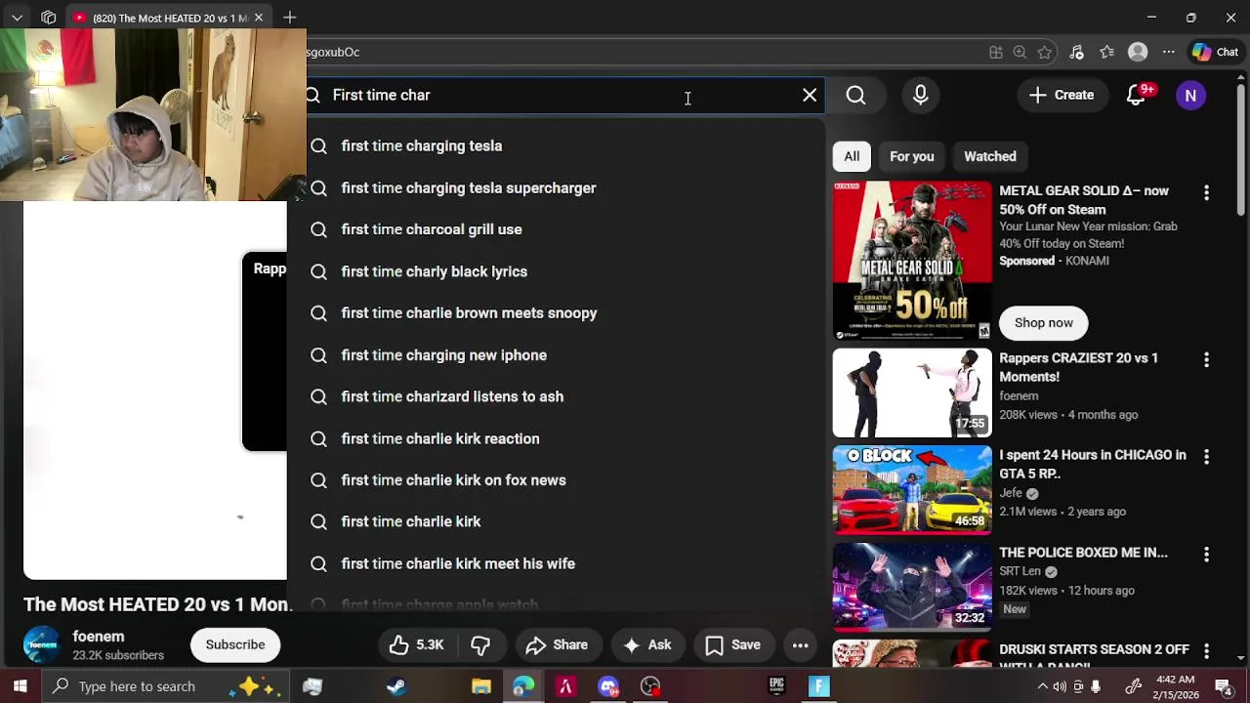Image resolution: width=1250 pixels, height=703 pixels.
Task: Dislike the video with thumbs down
Action: point(480,644)
